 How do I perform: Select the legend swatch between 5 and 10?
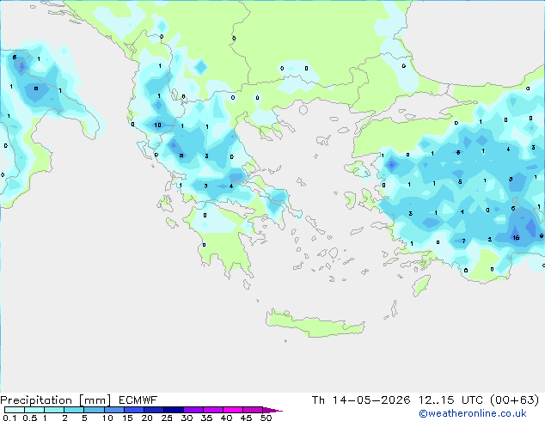coord(94,410)
